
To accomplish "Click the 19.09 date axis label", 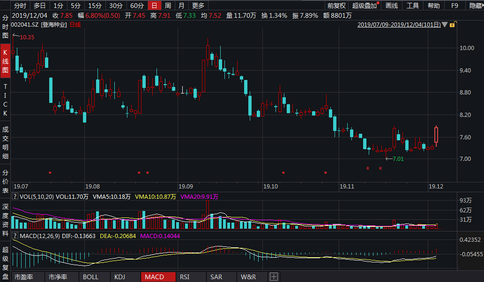I will pos(186,187).
